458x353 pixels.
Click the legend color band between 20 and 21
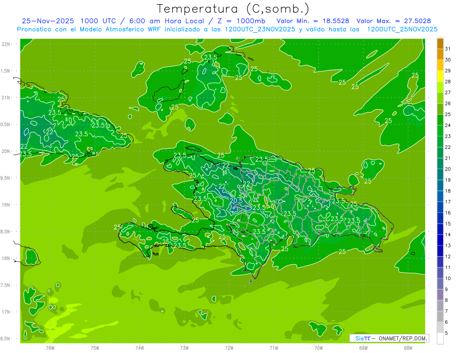click(x=440, y=164)
